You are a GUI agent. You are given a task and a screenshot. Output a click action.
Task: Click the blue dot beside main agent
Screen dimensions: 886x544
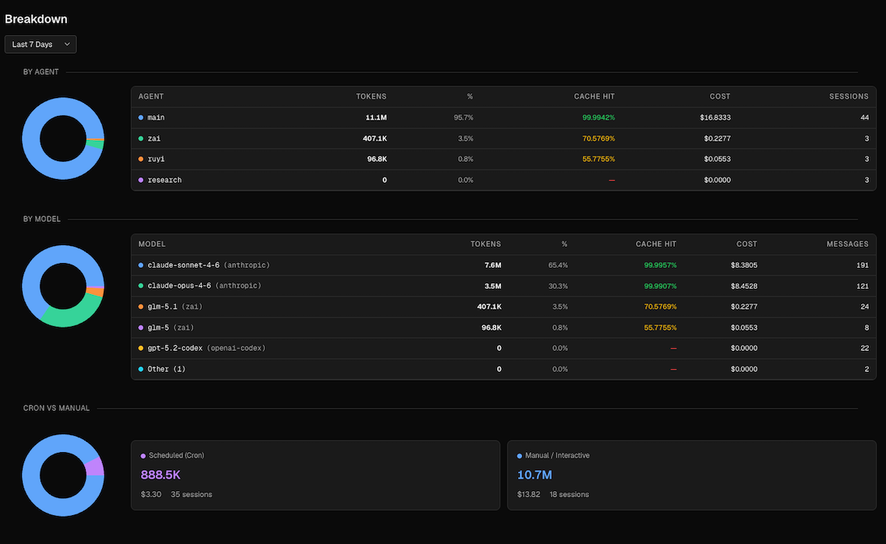[141, 118]
